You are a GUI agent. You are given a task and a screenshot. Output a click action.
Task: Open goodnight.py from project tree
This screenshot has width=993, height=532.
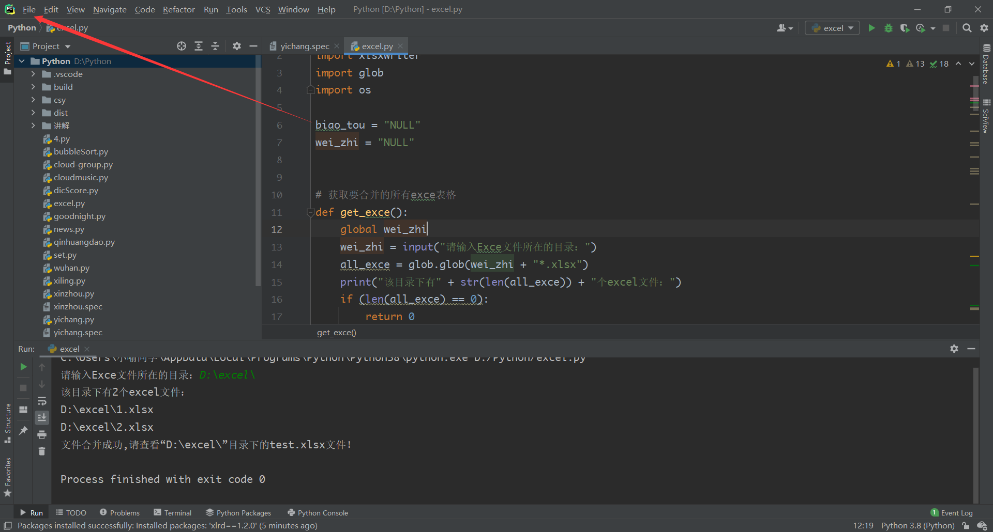[79, 216]
